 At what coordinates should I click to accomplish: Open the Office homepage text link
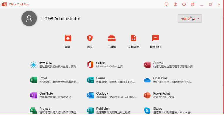click(101, 63)
